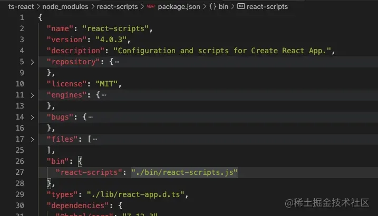Open ts-react breadcrumb segment
Image resolution: width=378 pixels, height=216 pixels.
[21, 7]
